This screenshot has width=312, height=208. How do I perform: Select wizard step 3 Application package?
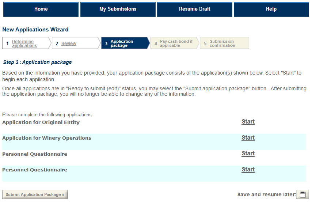(x=122, y=44)
